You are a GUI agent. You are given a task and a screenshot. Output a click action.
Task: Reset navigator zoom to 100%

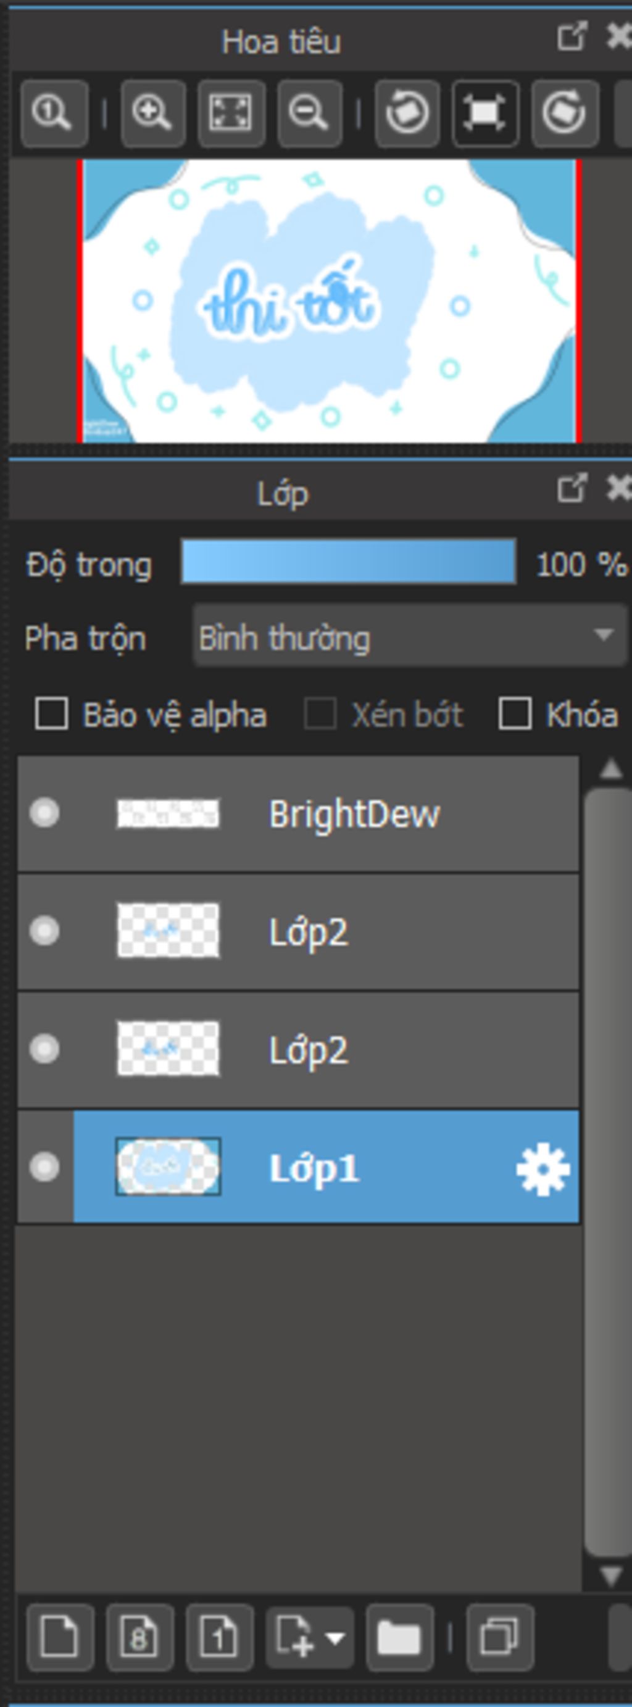pyautogui.click(x=54, y=114)
